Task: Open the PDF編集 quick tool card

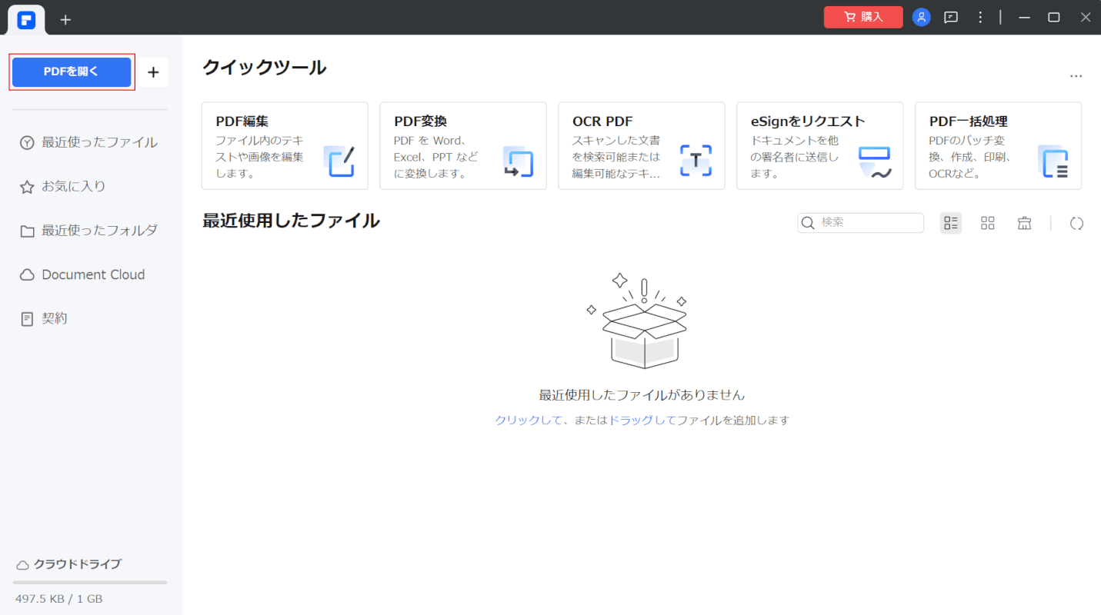Action: pyautogui.click(x=285, y=146)
